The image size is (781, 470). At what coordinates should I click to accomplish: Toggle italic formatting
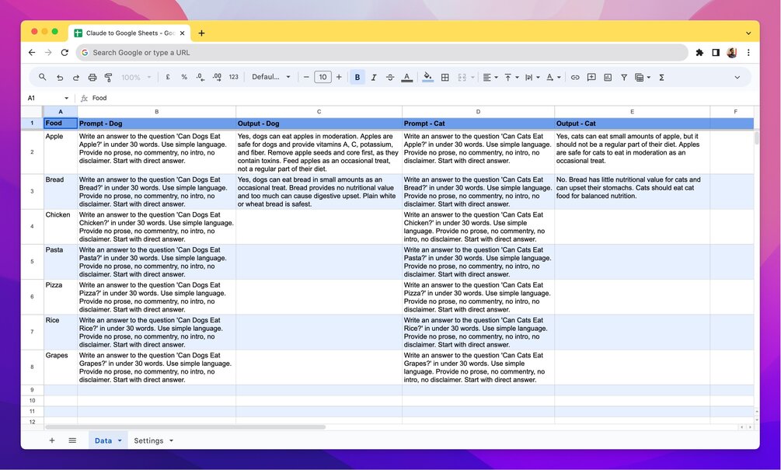pos(374,77)
